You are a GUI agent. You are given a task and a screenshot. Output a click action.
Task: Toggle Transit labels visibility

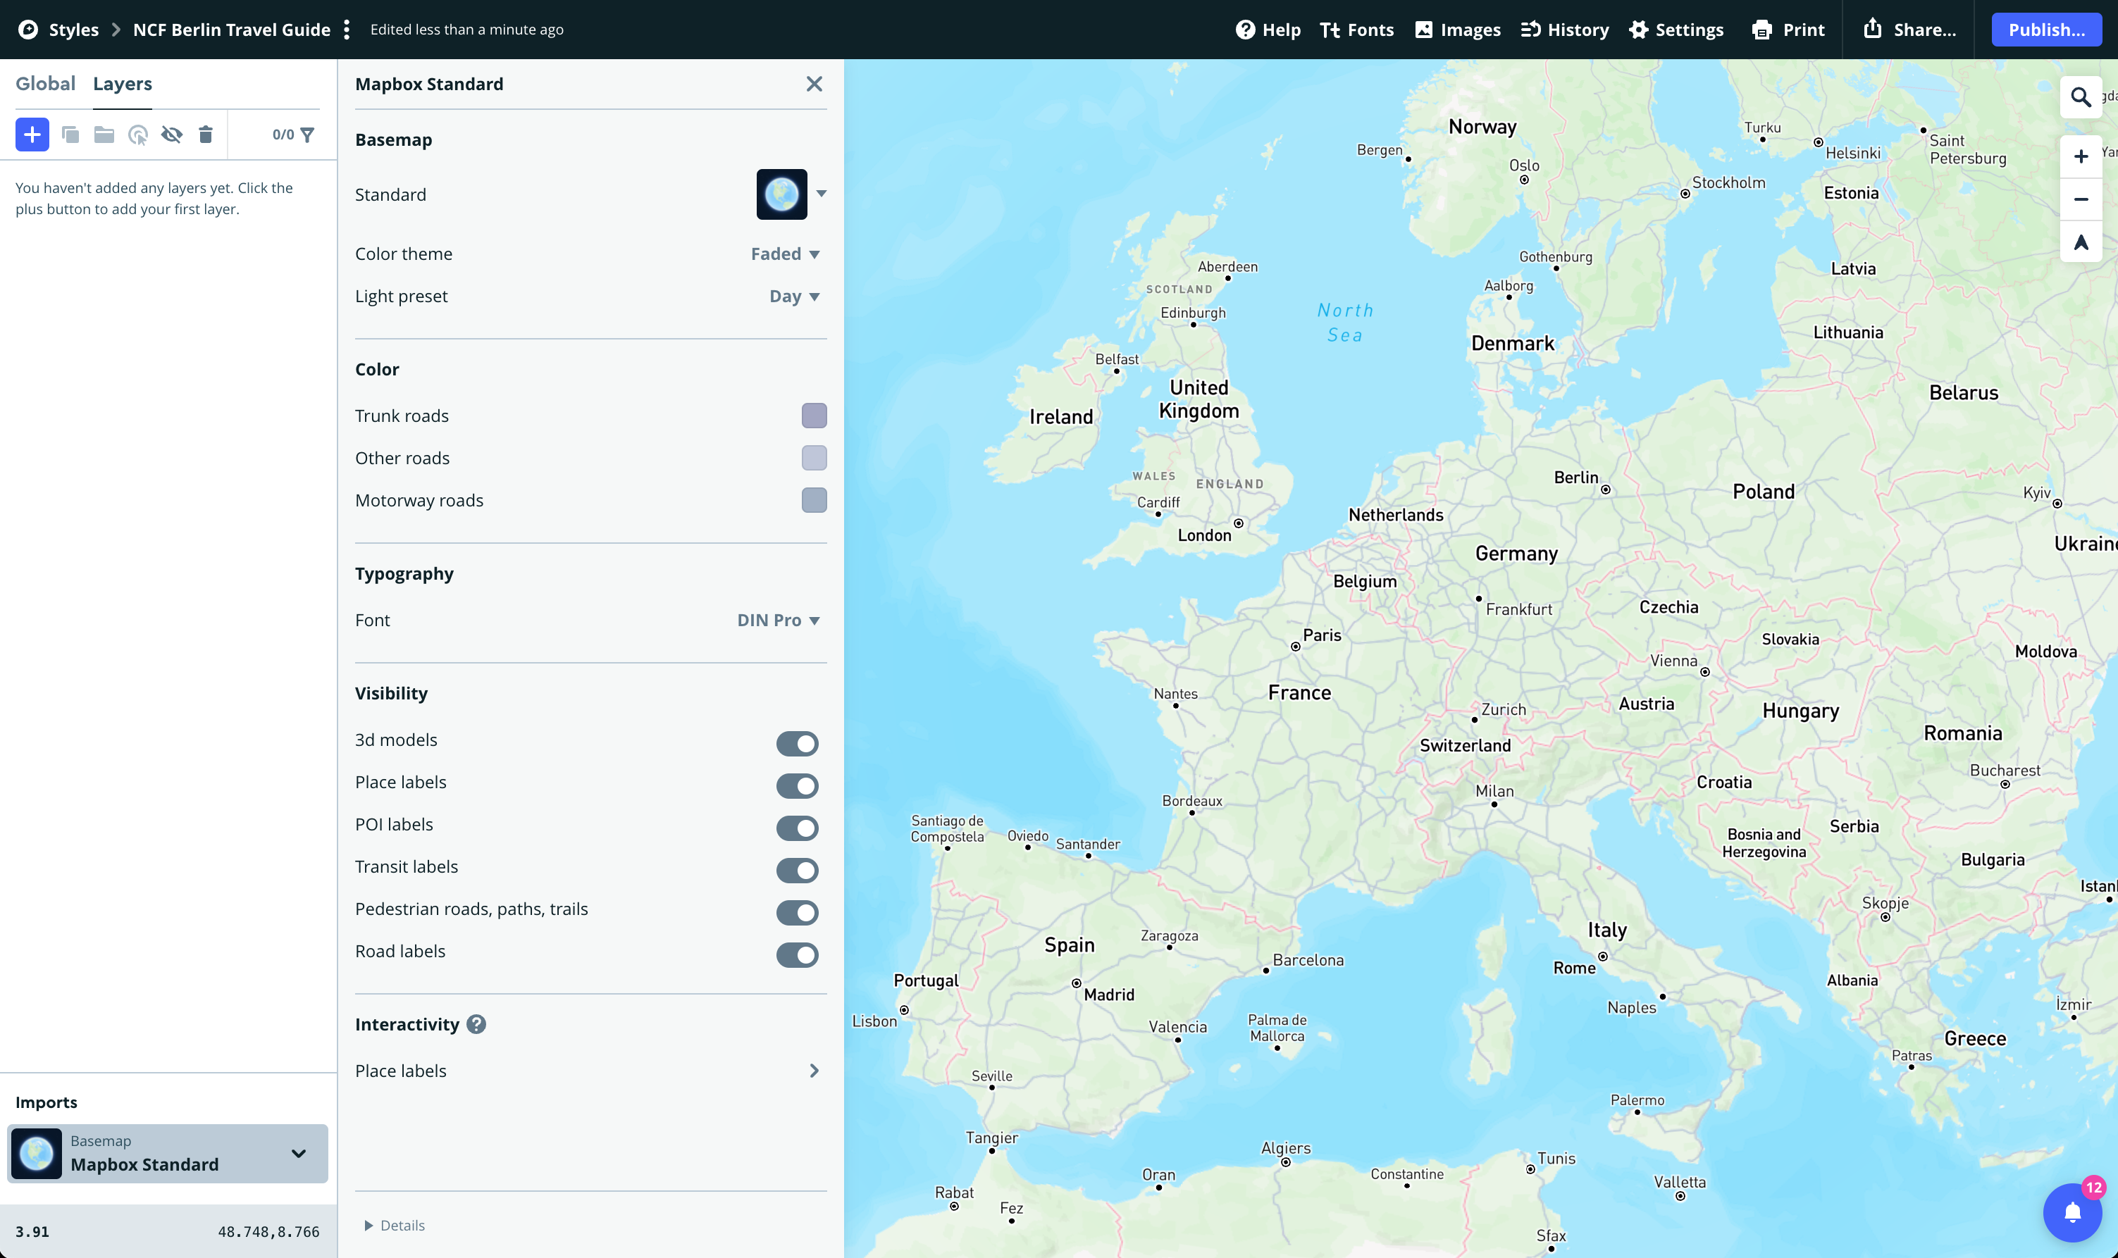click(x=797, y=871)
